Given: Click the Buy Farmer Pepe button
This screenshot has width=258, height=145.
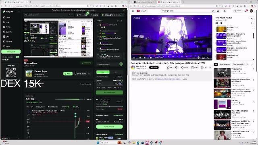Looking at the screenshot, I should 109,92.
